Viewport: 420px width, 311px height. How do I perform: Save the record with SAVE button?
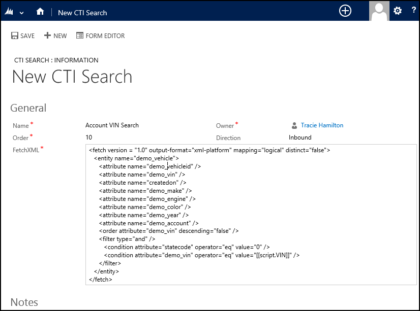(x=23, y=36)
